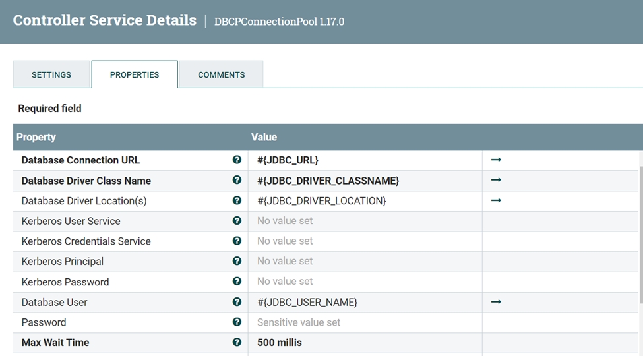
Task: Click help icon beside Kerberos Principal
Action: (x=237, y=261)
